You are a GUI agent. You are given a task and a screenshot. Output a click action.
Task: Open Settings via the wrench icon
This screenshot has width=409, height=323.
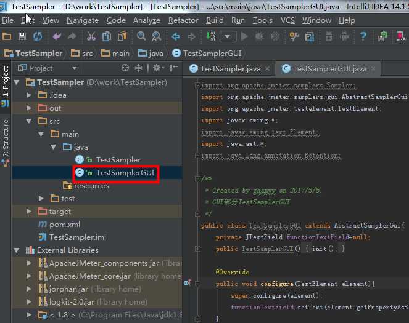click(x=294, y=36)
